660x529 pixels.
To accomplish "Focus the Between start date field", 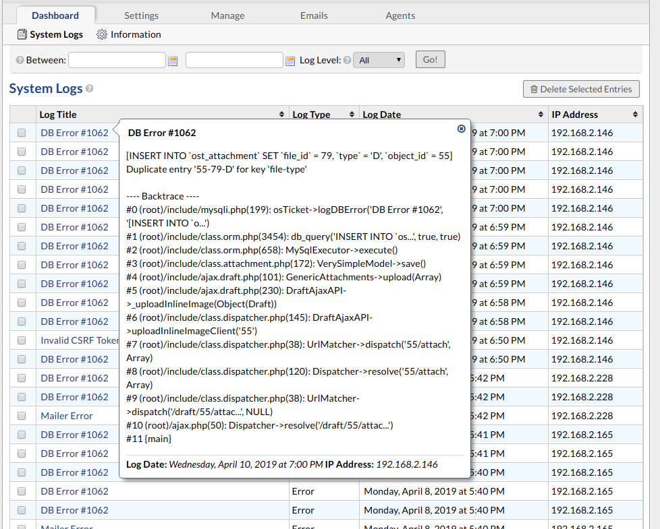I will tap(117, 60).
